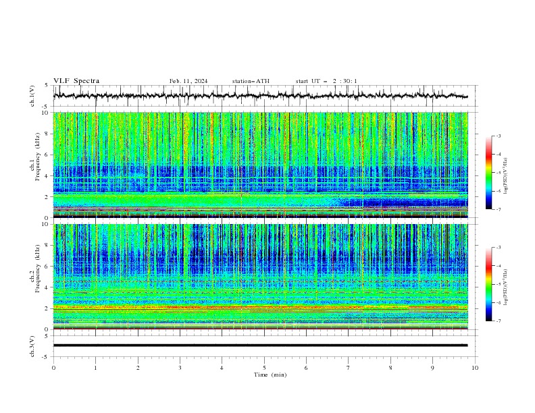Click the "-5" tick on ch.3(V) axis

coord(46,357)
